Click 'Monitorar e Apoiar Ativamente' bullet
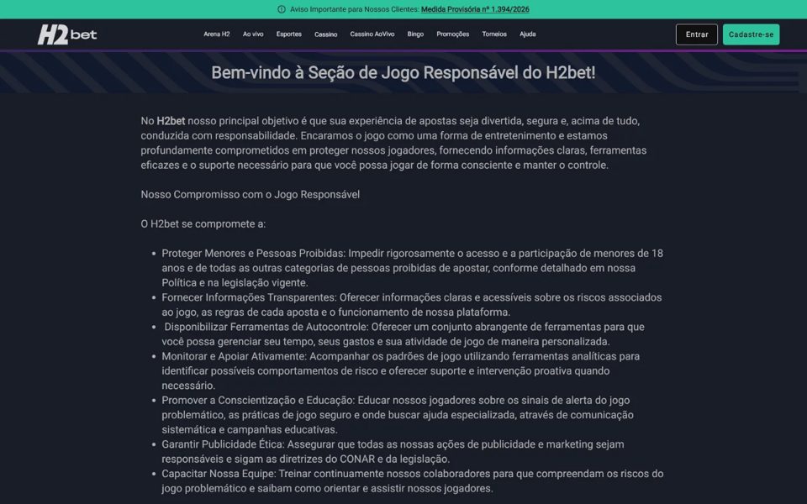 pyautogui.click(x=401, y=370)
